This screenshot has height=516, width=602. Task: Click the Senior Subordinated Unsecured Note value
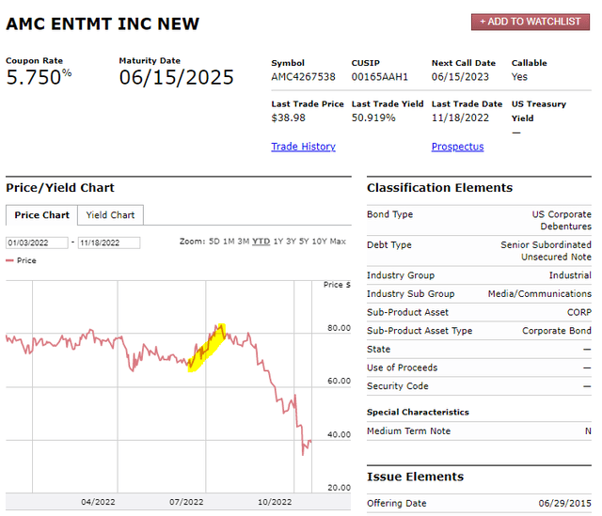click(546, 251)
